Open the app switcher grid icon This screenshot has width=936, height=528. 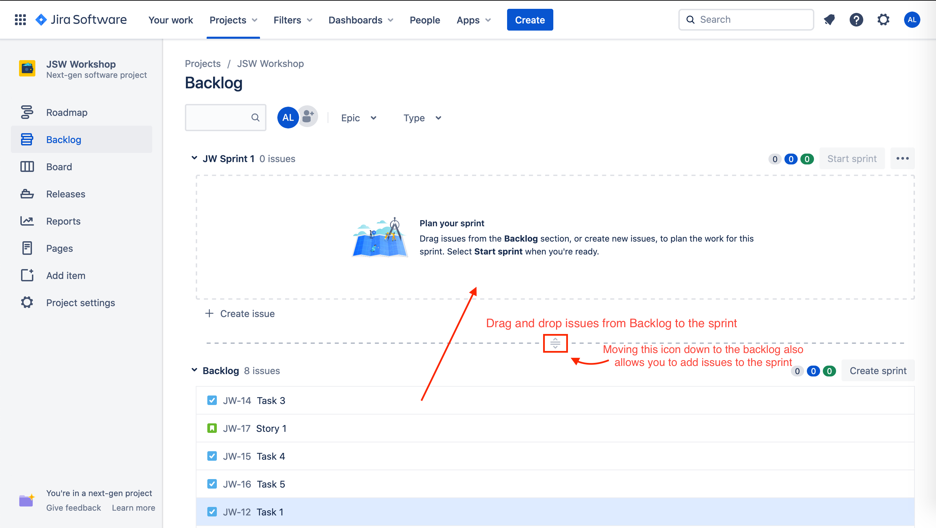pos(20,20)
